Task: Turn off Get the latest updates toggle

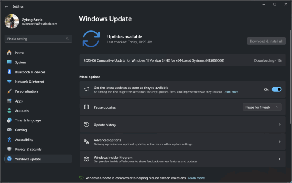Action: point(276,90)
